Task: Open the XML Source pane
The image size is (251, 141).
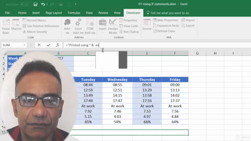Action: [147, 24]
